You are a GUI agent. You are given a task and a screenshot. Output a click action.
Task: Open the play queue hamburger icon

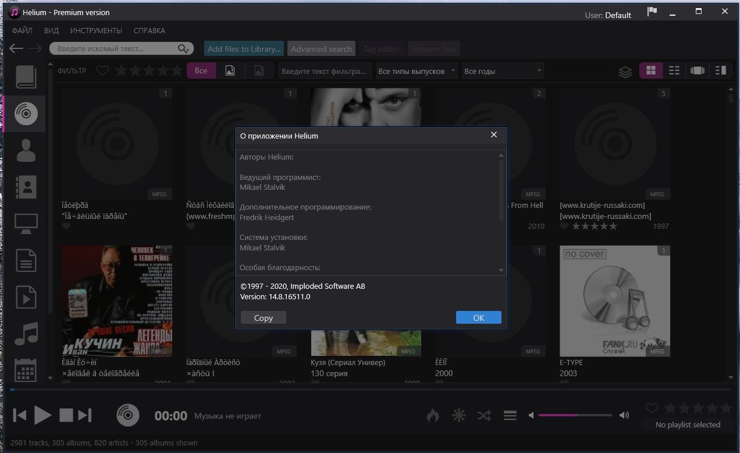pos(510,415)
